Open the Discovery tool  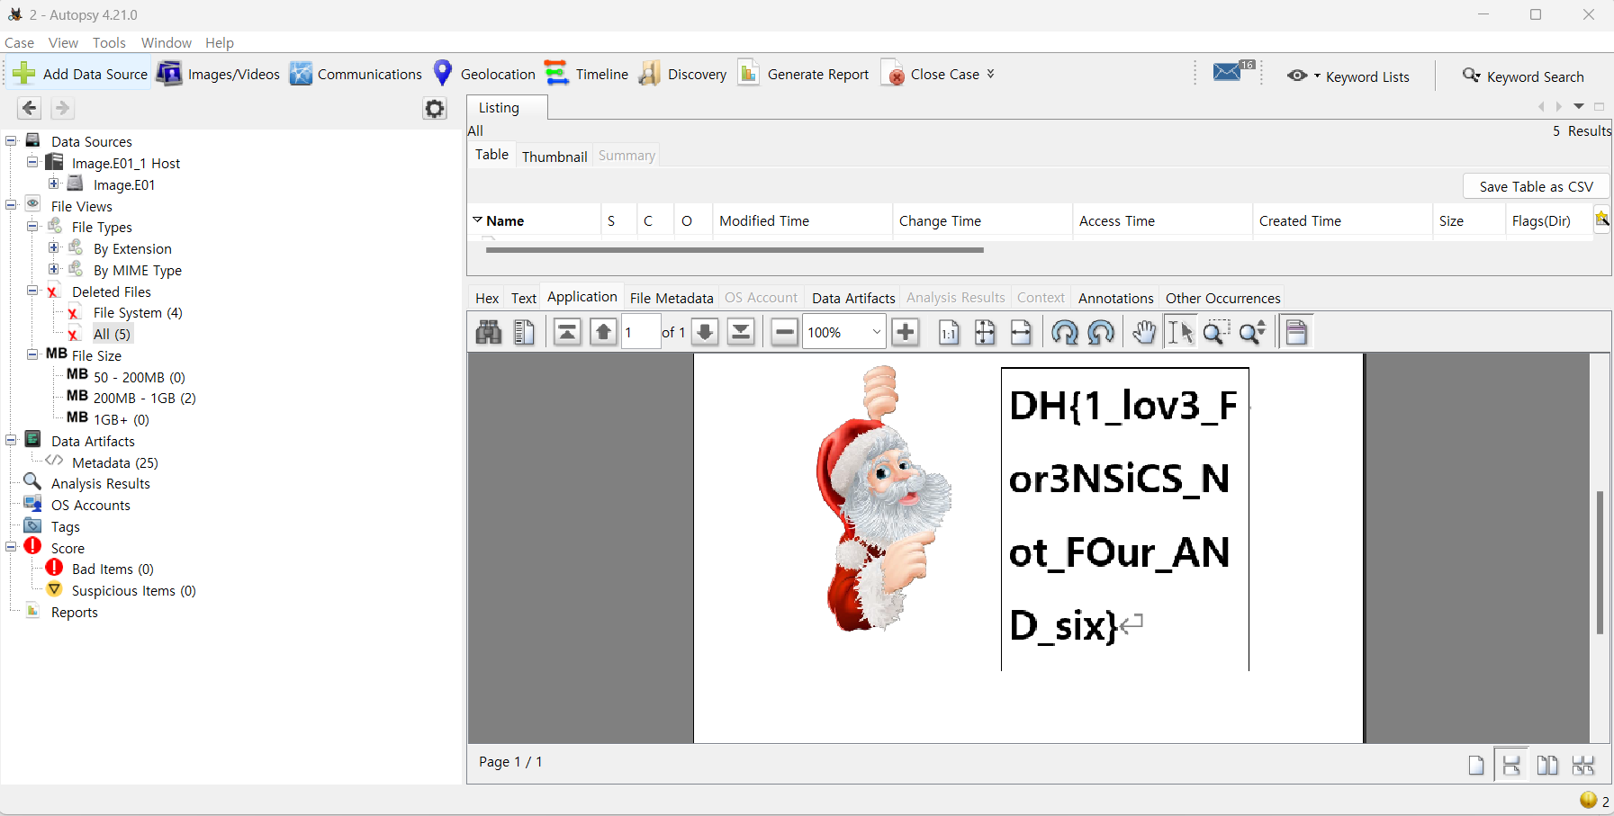click(x=682, y=74)
